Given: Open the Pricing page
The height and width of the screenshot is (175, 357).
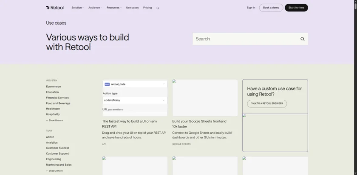Looking at the screenshot, I should 147,8.
